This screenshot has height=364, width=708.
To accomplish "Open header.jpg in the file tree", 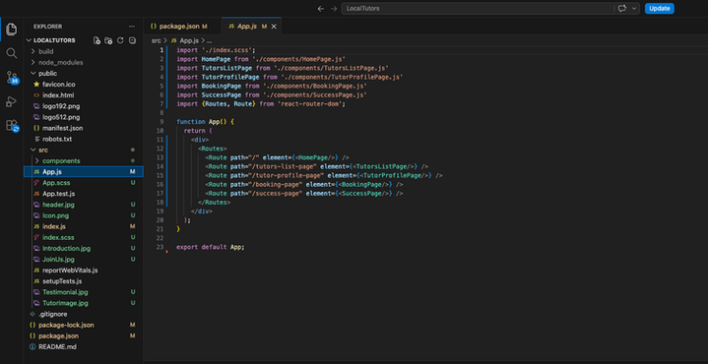I will pyautogui.click(x=84, y=205).
